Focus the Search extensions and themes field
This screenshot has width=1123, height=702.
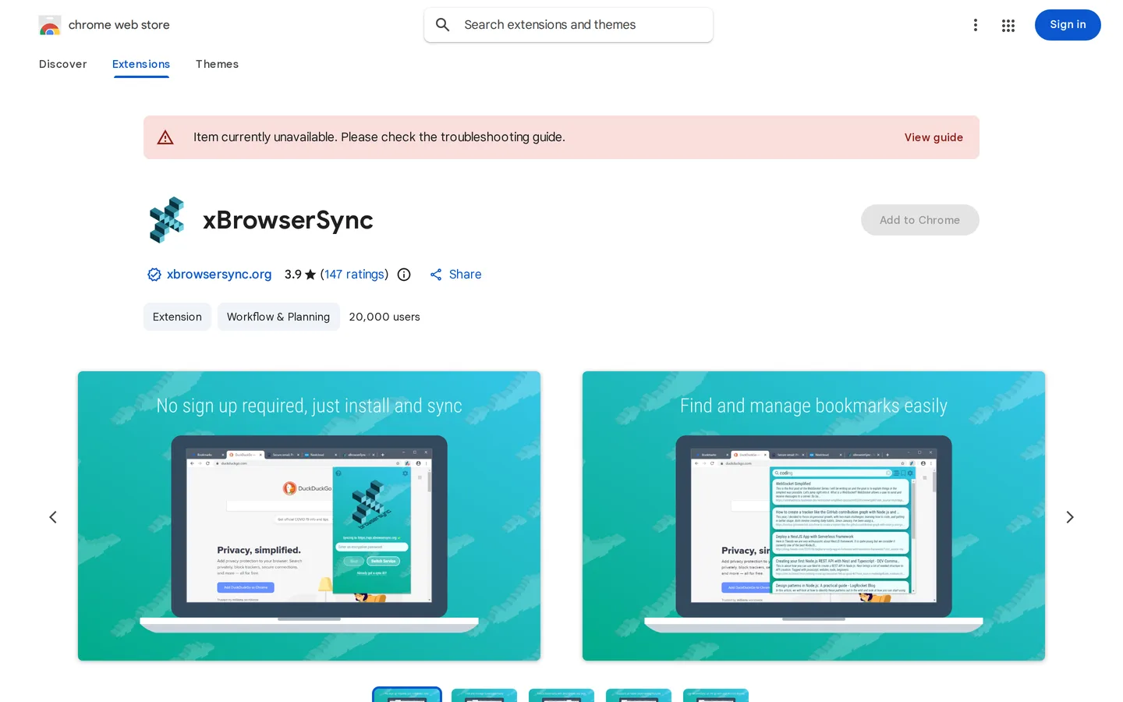tap(569, 25)
